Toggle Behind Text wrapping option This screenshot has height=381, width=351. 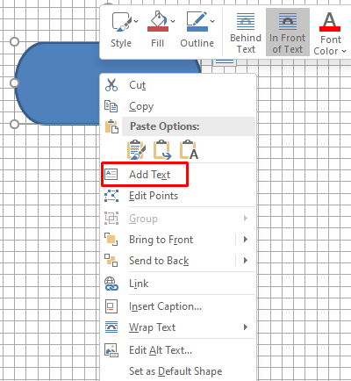pyautogui.click(x=246, y=32)
